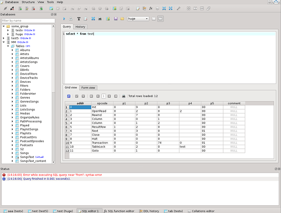Expand the test5 database node

pyautogui.click(x=3, y=38)
